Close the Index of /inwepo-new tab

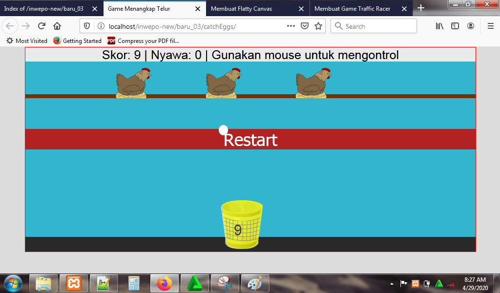[95, 9]
